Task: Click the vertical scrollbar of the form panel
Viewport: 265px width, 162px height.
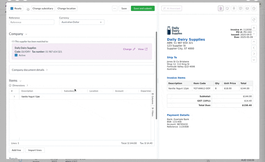Action: 156,75
